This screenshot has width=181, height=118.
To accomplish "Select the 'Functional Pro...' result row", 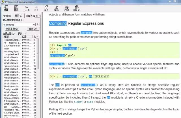I will click(20, 110).
